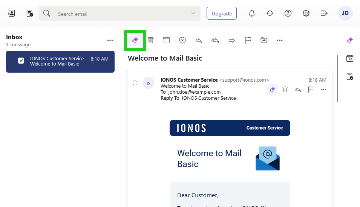This screenshot has width=360, height=207.
Task: Open message header more options ellipsis
Action: click(323, 90)
